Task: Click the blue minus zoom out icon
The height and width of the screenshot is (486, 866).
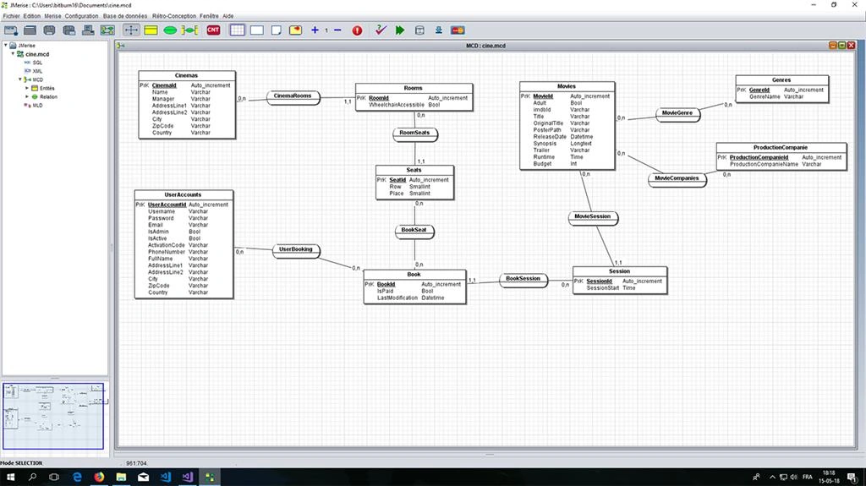Action: click(x=337, y=30)
